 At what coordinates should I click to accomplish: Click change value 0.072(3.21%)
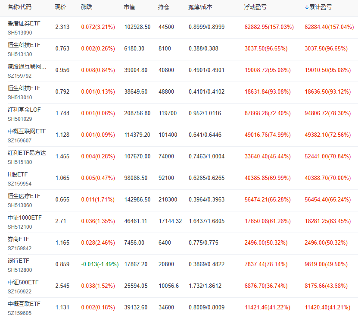click(98, 27)
